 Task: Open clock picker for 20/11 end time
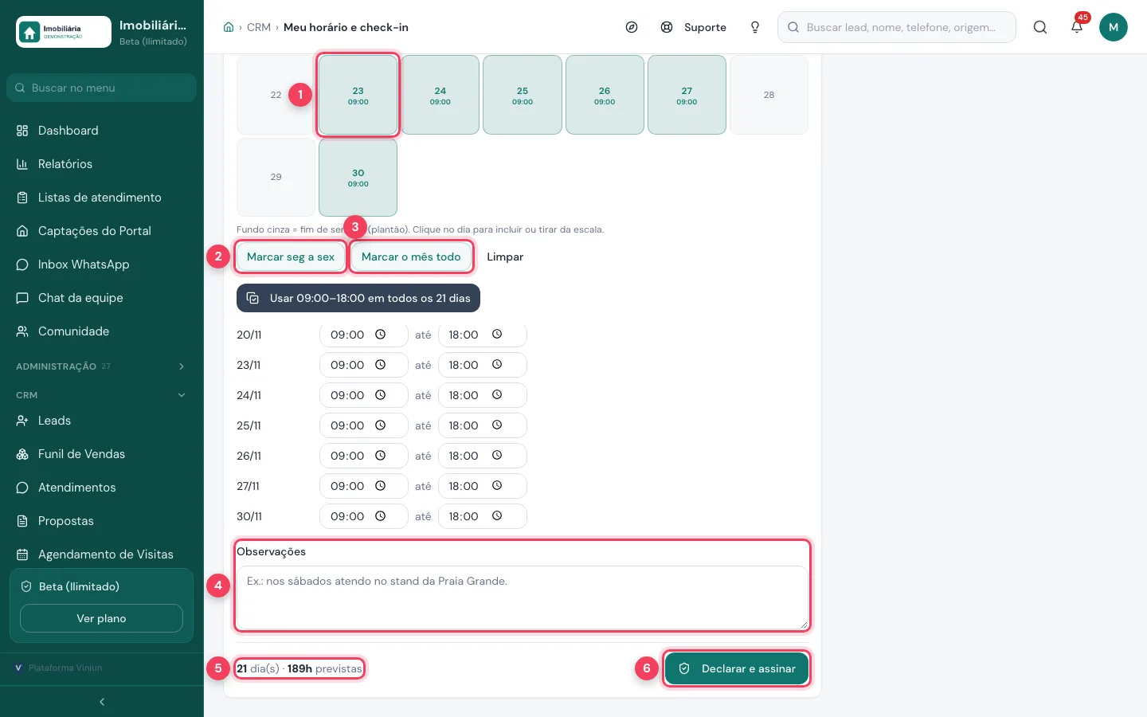(x=497, y=335)
